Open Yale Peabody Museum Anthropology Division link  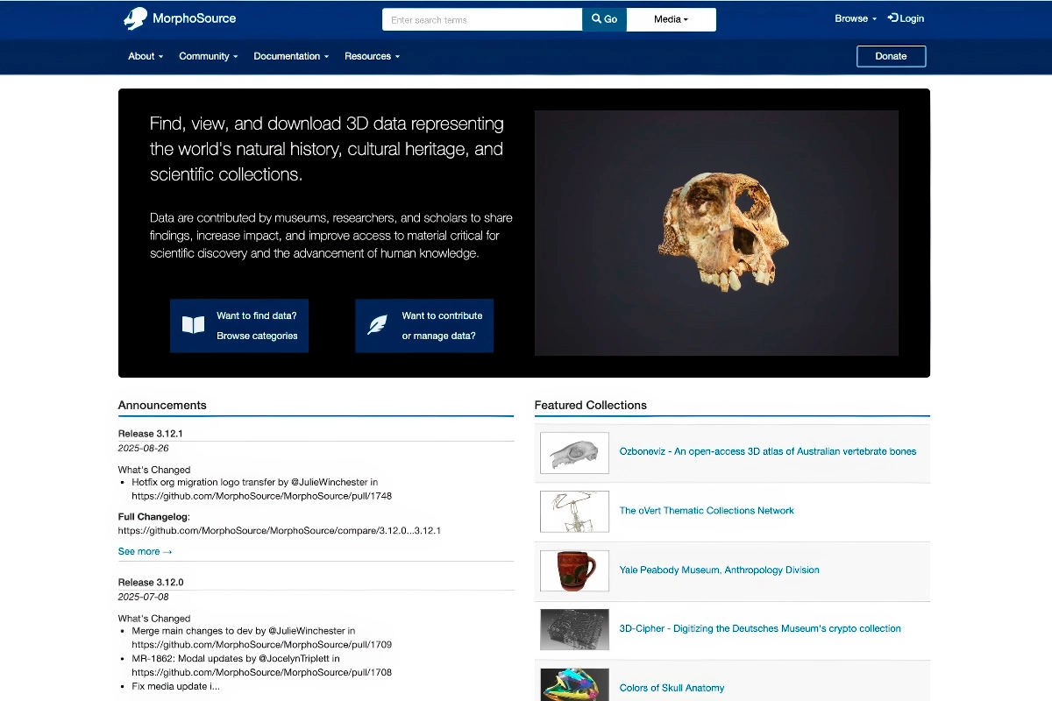click(719, 570)
